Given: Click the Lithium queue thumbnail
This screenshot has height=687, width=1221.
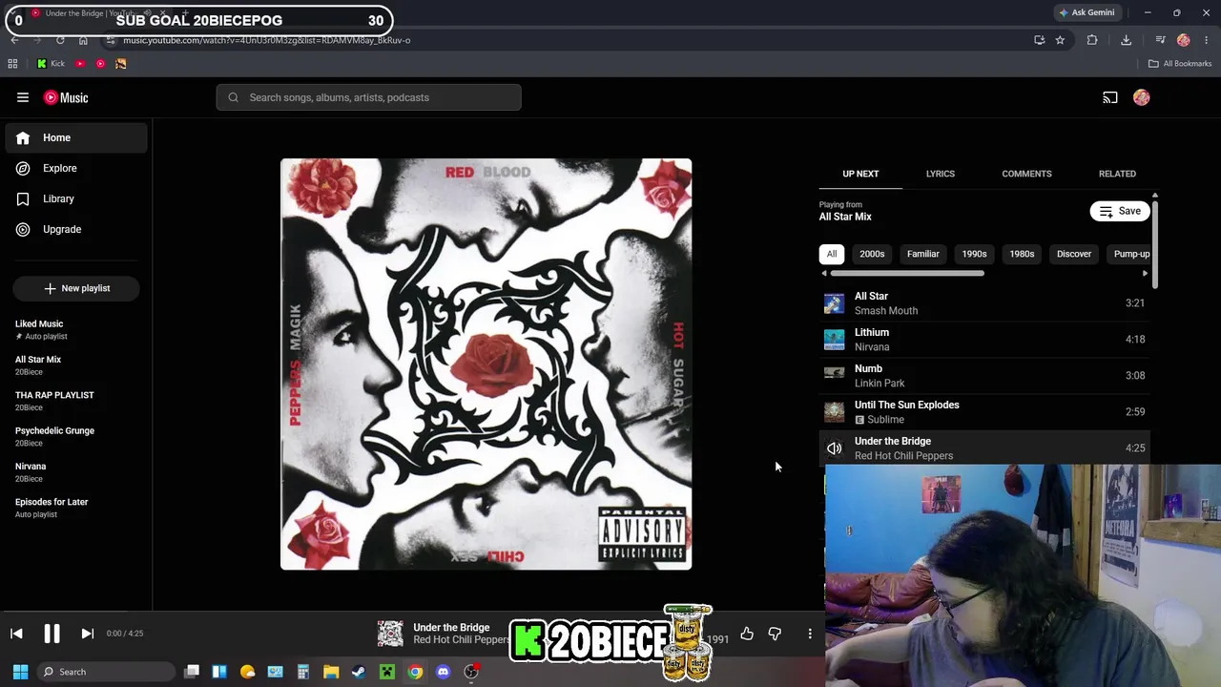Looking at the screenshot, I should click(835, 340).
